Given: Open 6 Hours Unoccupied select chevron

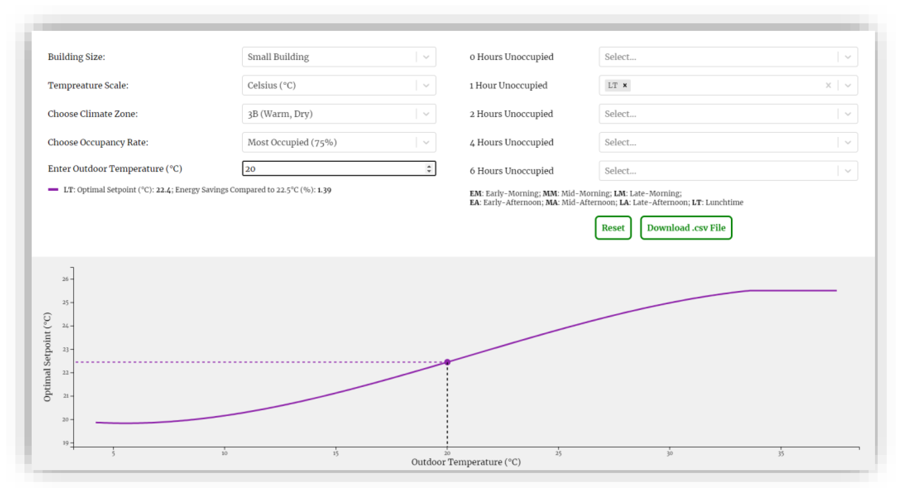Looking at the screenshot, I should [x=848, y=171].
